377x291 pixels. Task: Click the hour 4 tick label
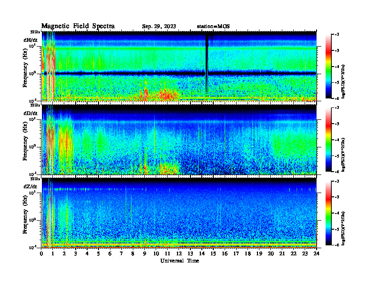tap(87, 253)
